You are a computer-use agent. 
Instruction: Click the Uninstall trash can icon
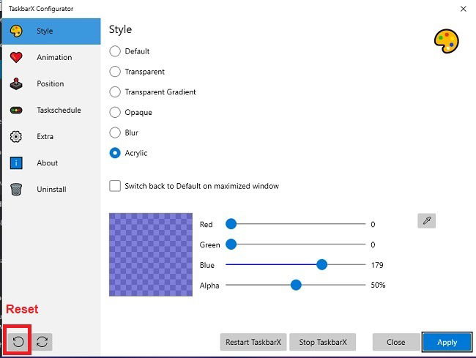(16, 190)
